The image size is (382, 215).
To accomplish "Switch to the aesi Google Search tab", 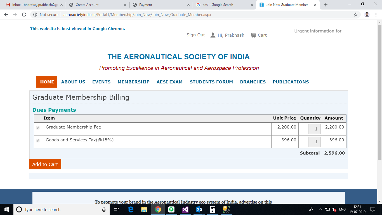I will tap(218, 5).
